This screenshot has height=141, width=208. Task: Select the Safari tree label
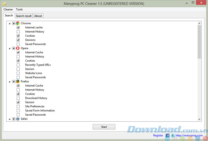tap(24, 119)
